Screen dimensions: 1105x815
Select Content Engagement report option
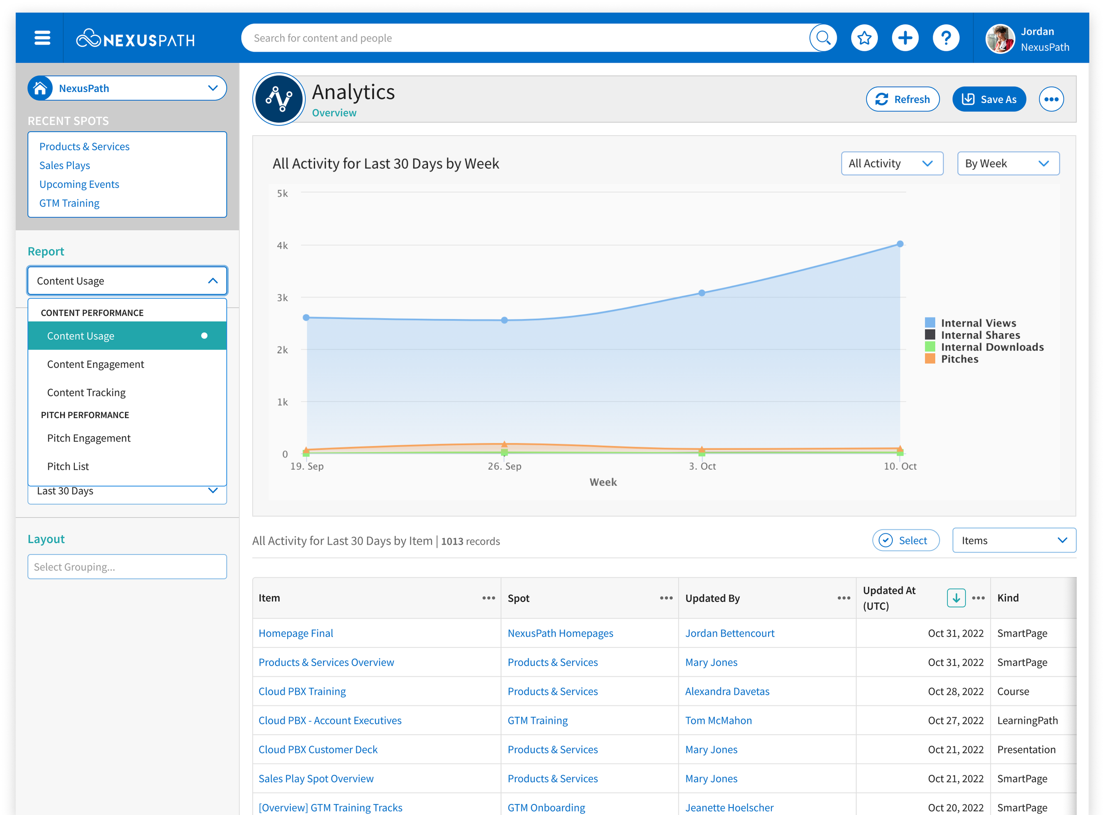[96, 365]
